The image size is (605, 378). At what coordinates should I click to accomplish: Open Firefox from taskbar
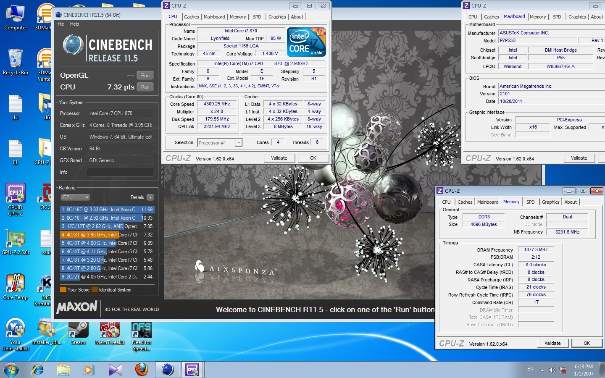coord(142,370)
